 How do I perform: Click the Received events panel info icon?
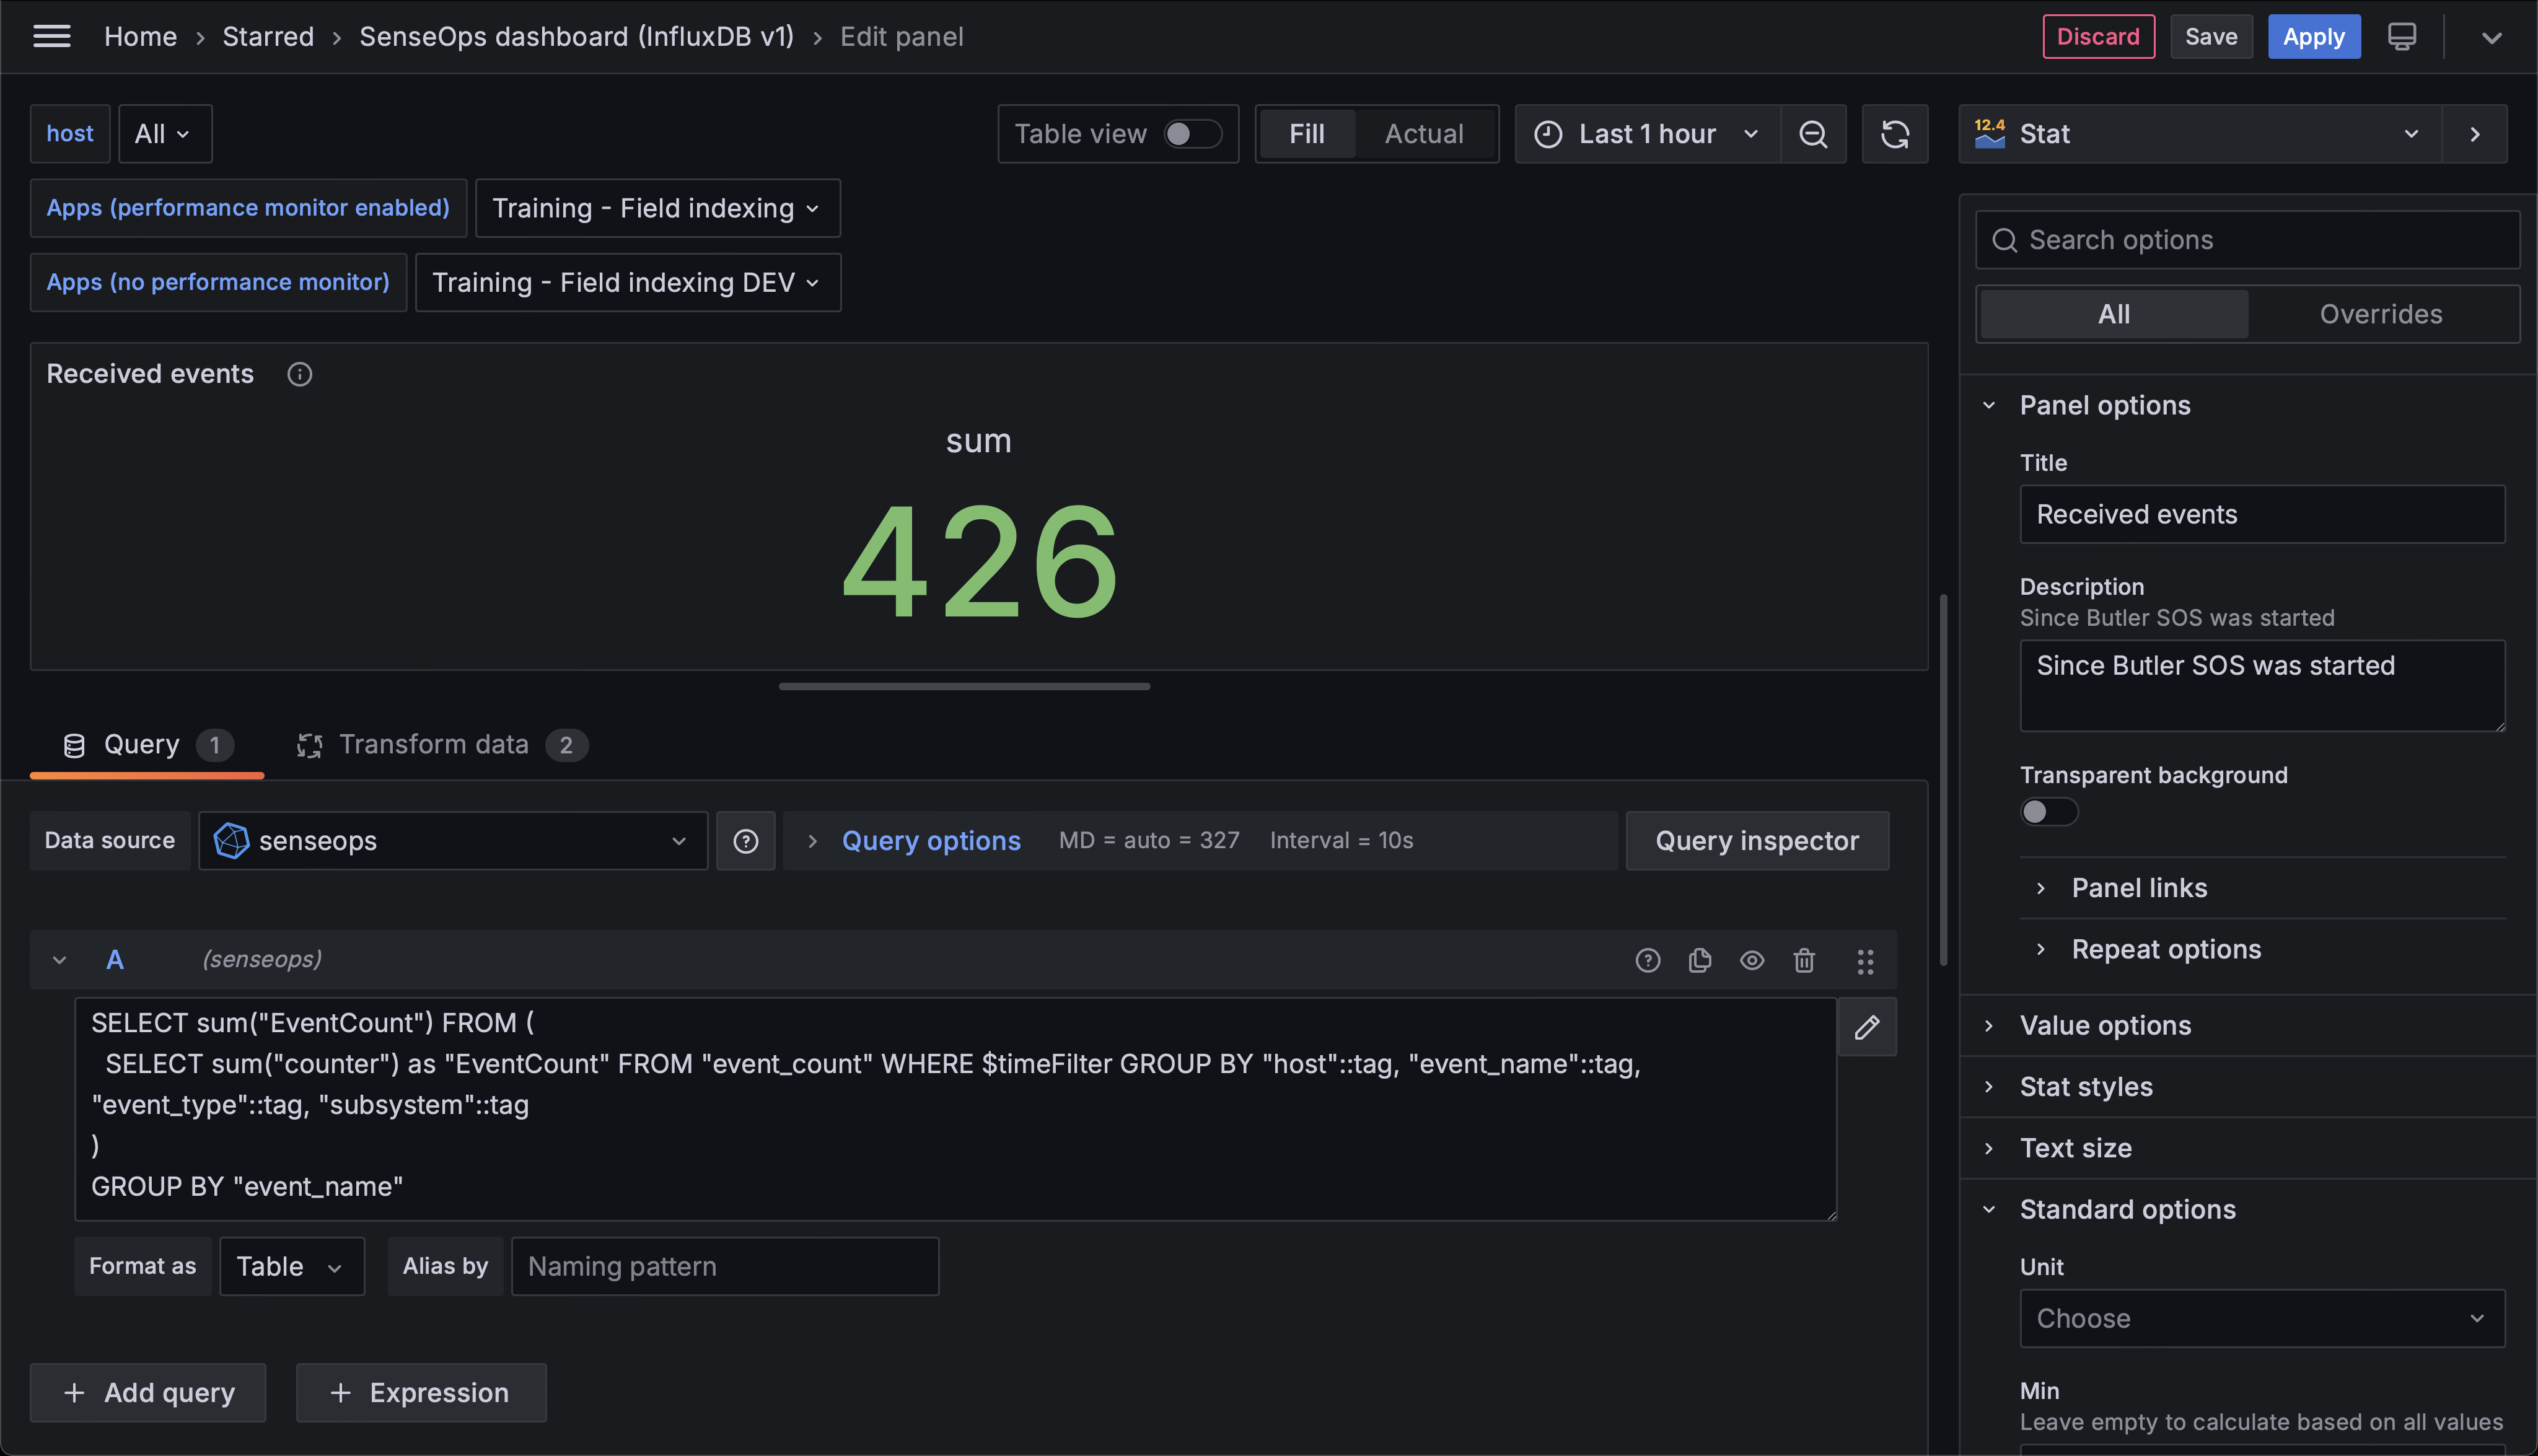click(x=299, y=374)
